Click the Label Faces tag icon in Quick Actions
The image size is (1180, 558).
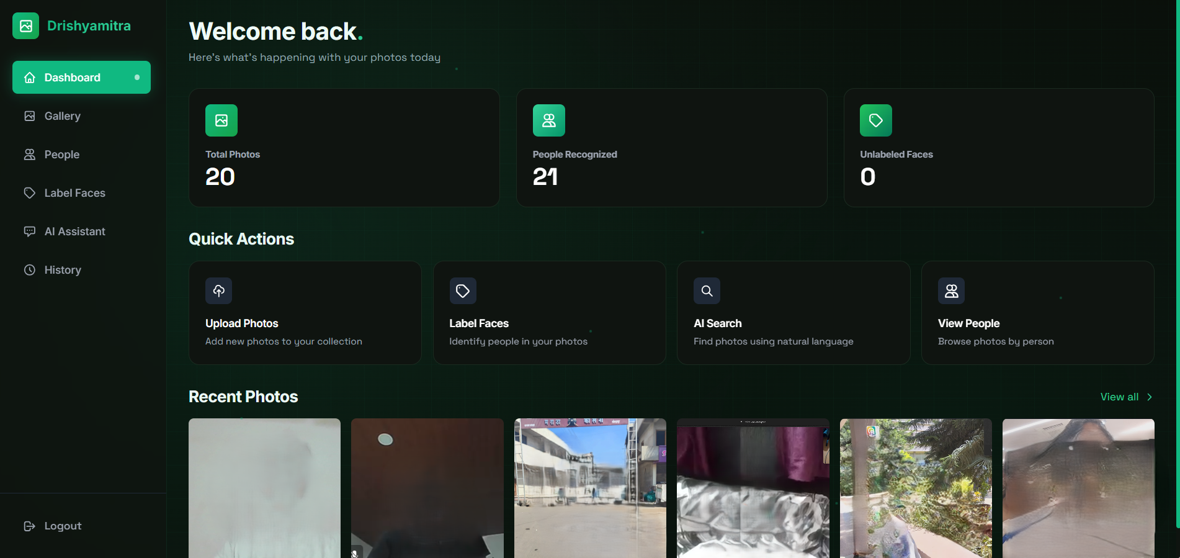pyautogui.click(x=463, y=290)
